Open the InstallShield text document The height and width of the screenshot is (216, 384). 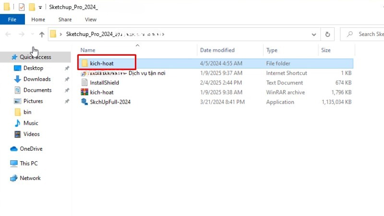point(104,83)
